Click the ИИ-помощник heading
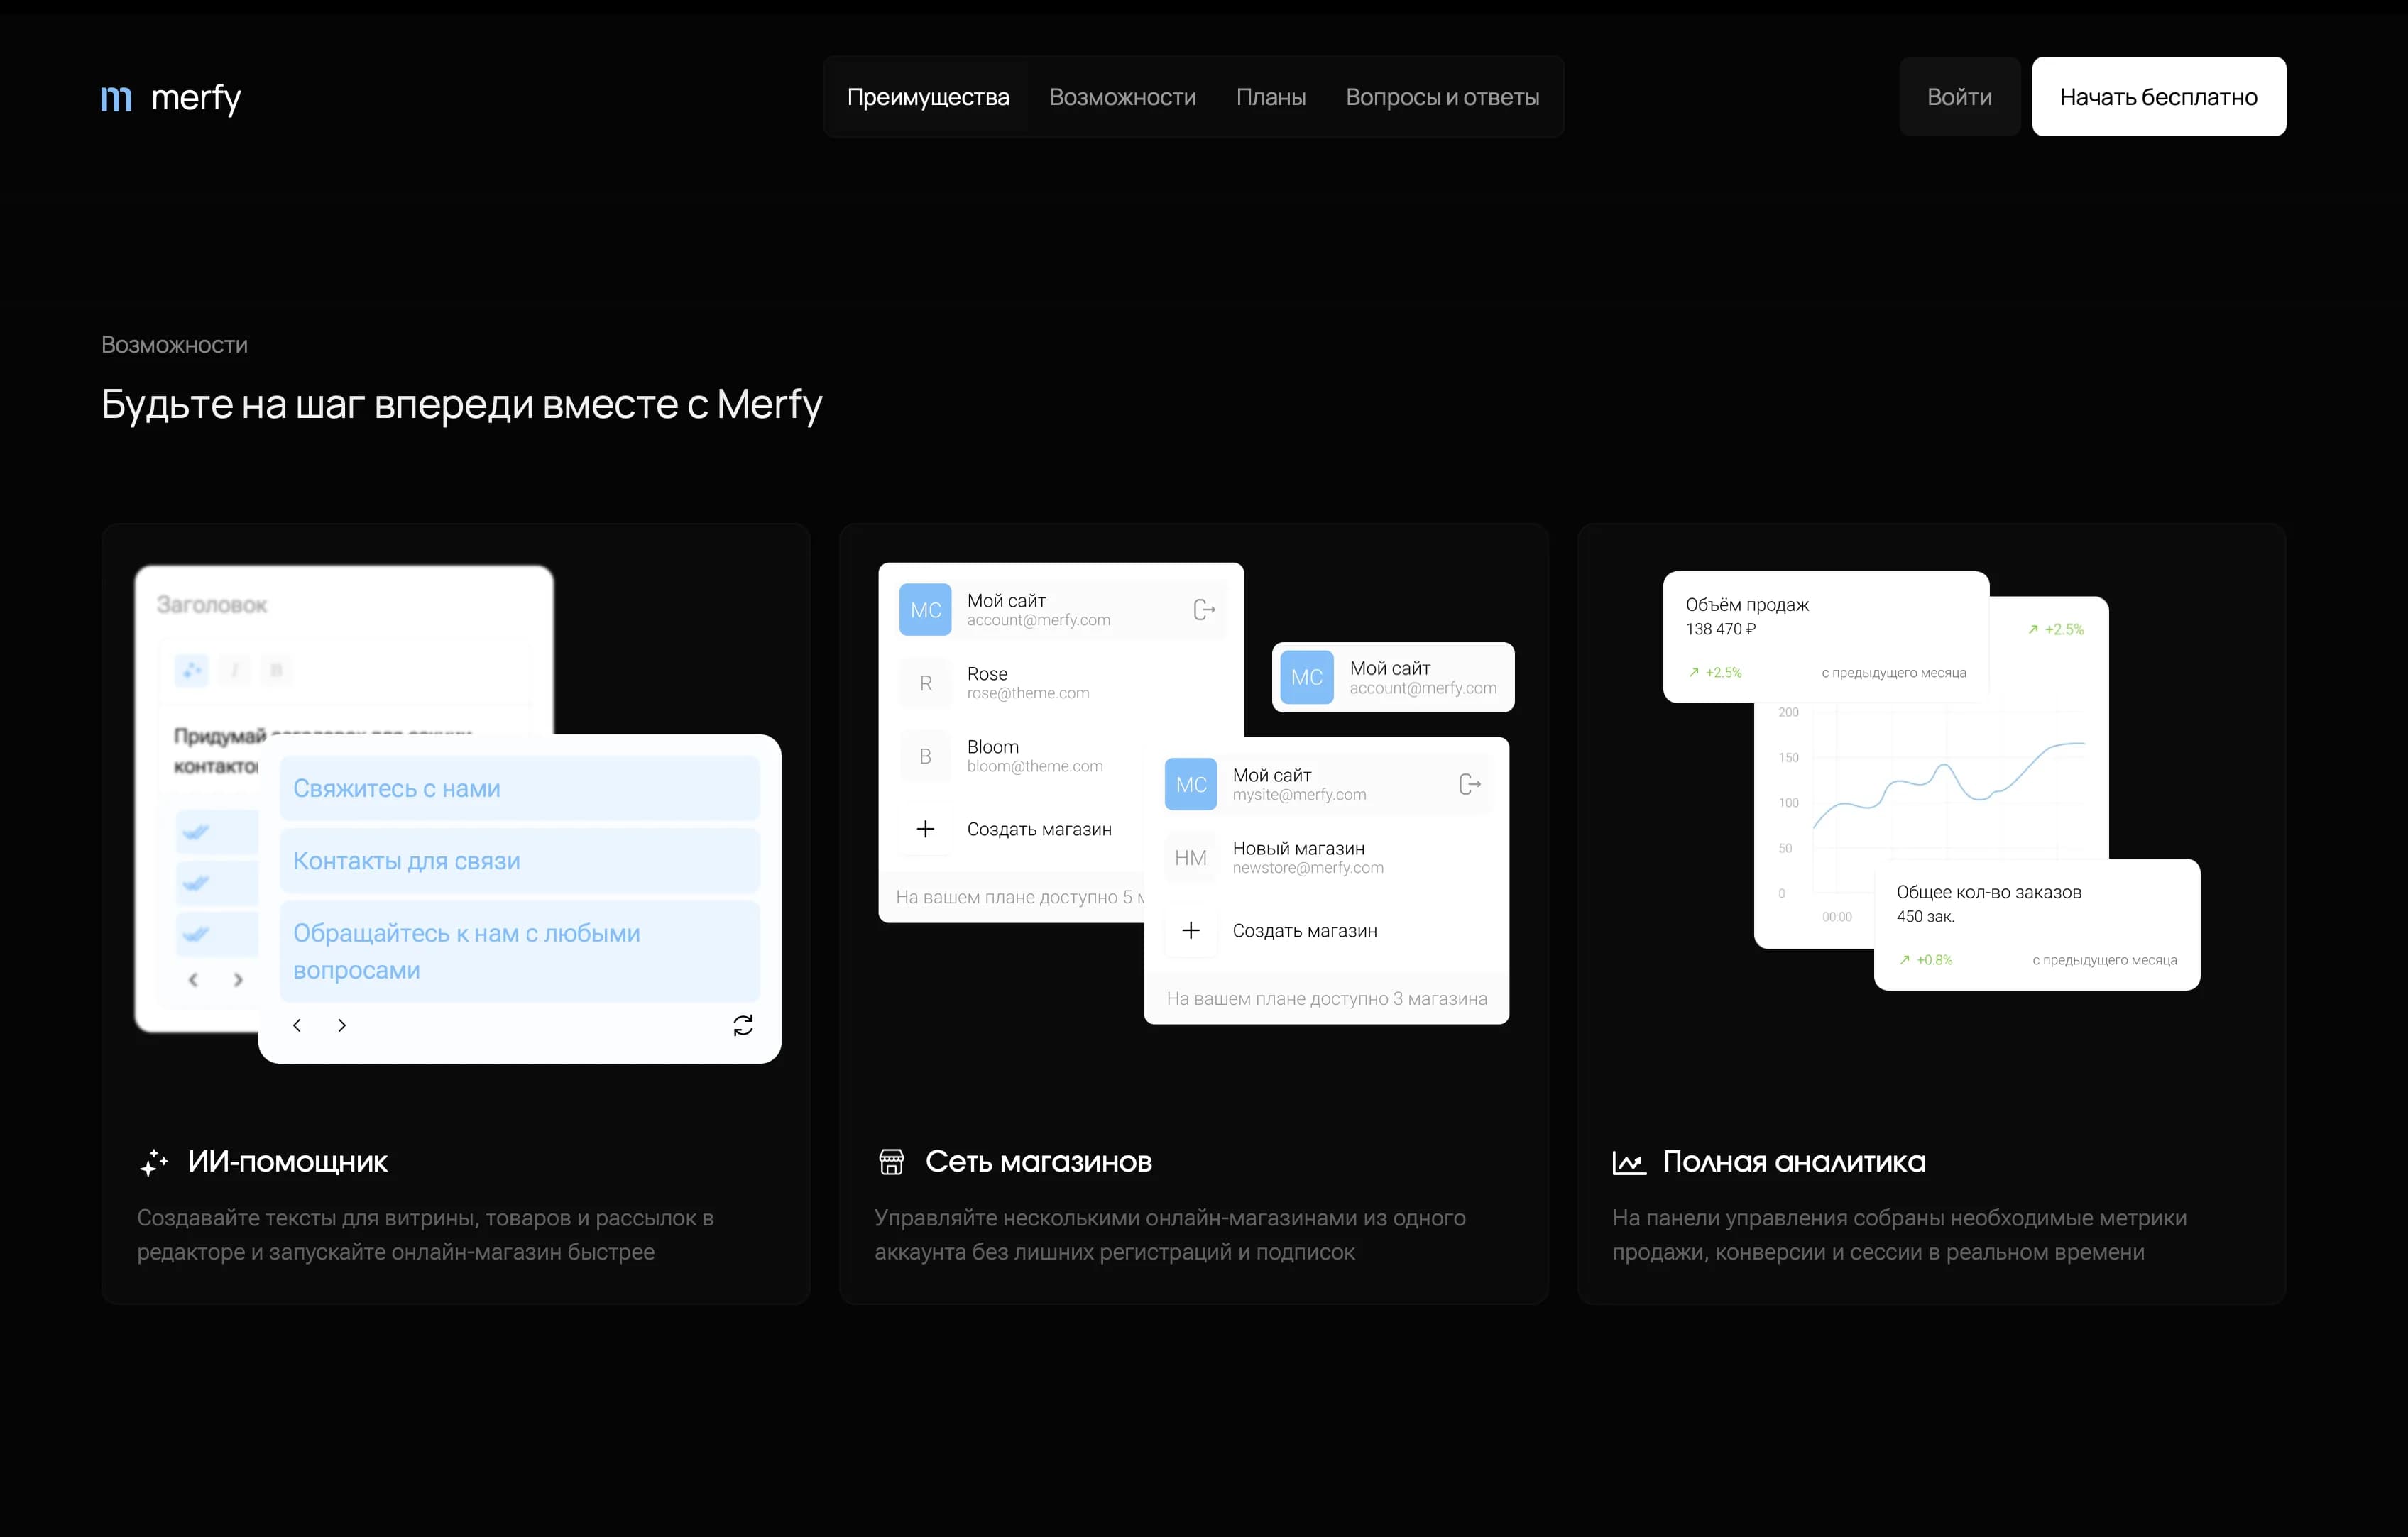 [x=287, y=1161]
